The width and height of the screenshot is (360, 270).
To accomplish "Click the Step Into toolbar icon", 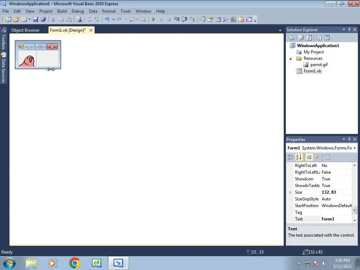I will pyautogui.click(x=176, y=20).
